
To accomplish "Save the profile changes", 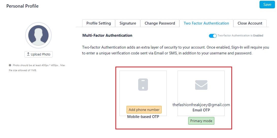I will click(267, 5).
